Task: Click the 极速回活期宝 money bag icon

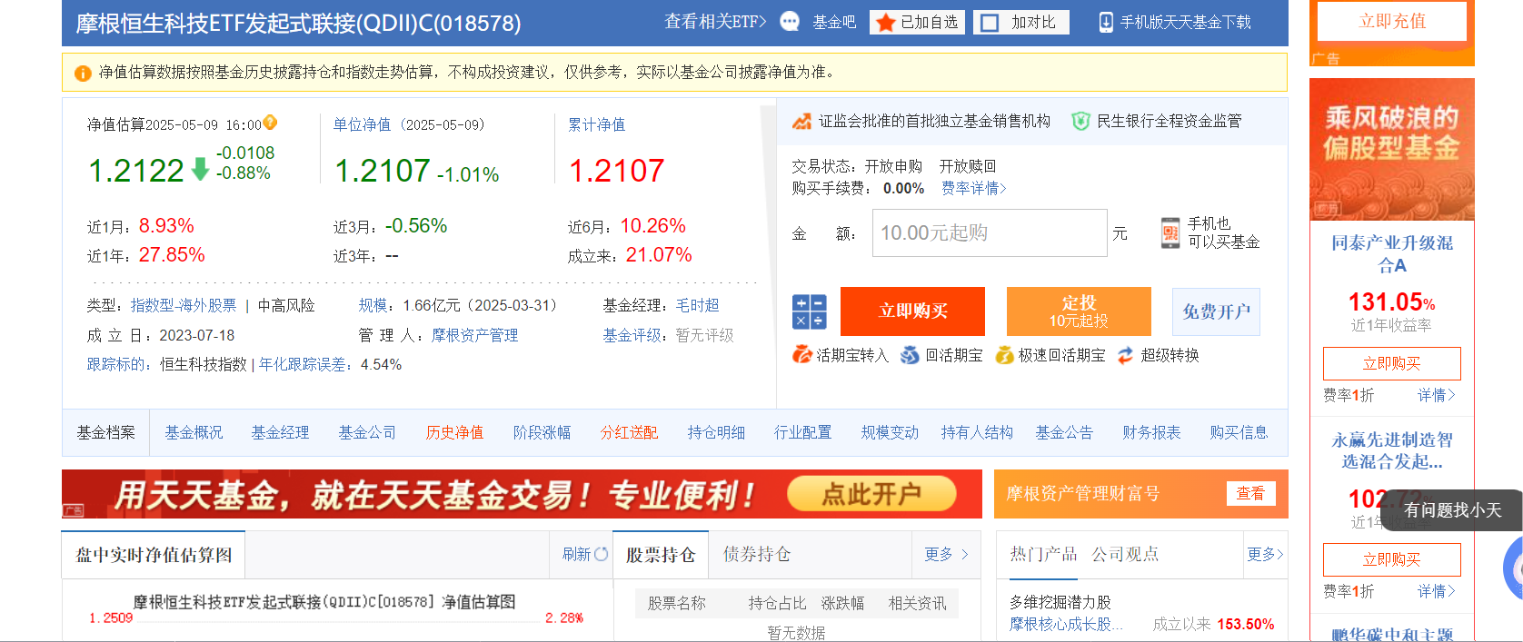Action: (x=1004, y=355)
